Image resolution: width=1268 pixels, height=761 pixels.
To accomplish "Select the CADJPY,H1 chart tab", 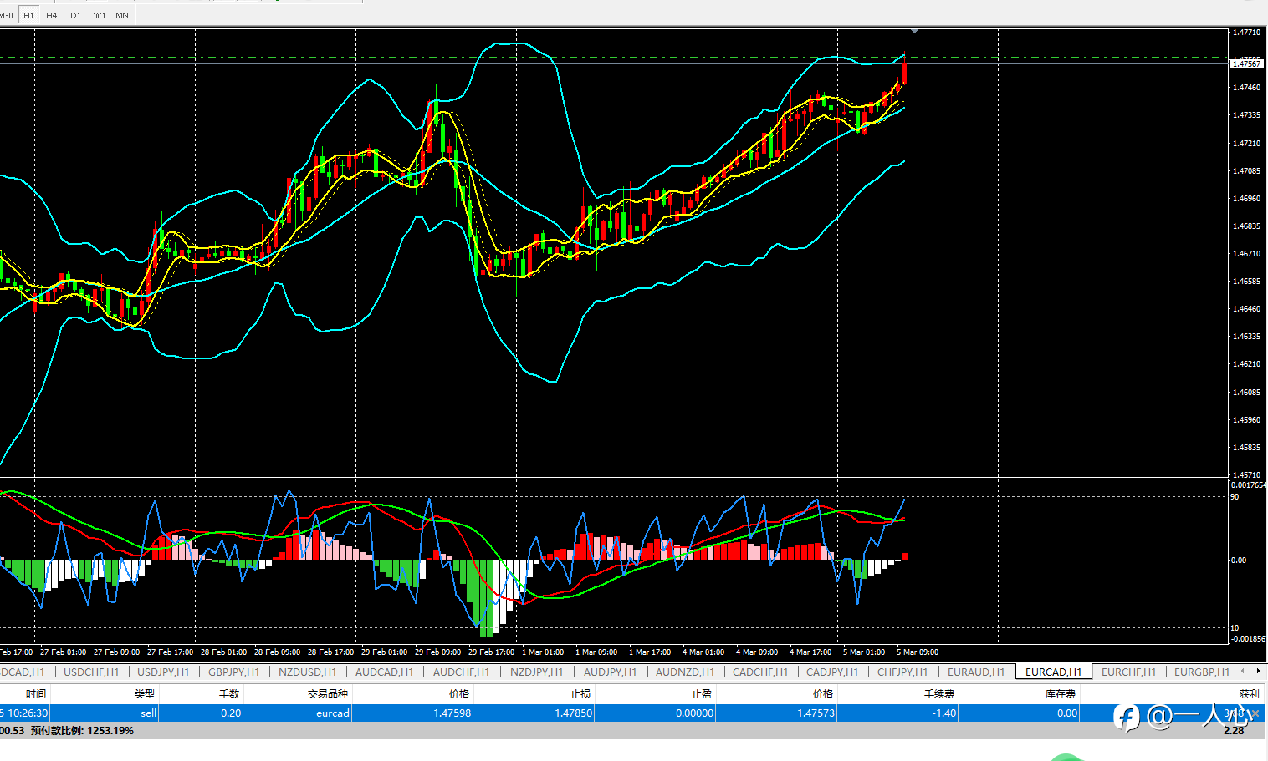I will tap(831, 672).
